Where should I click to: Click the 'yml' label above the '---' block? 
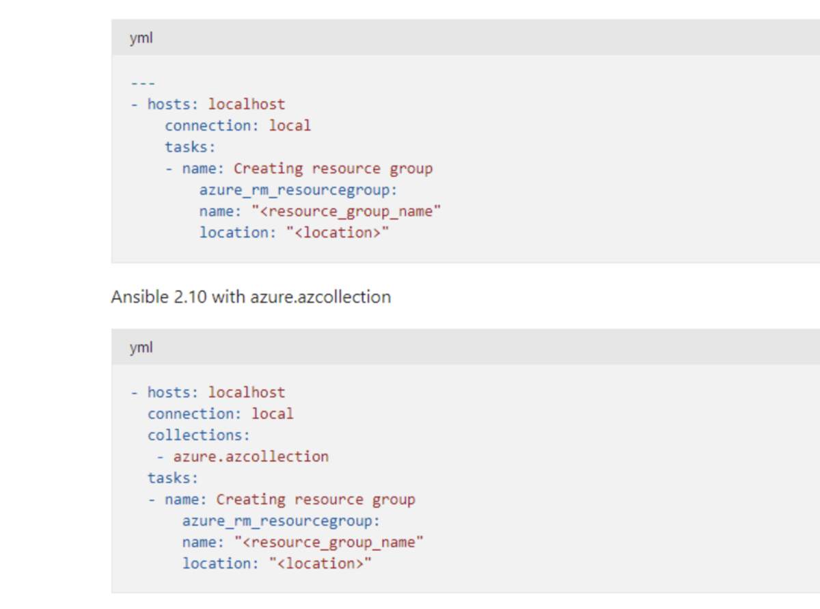[x=141, y=38]
